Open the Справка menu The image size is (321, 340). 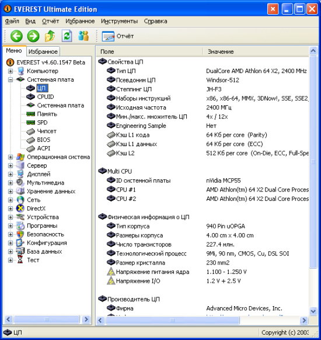(155, 21)
